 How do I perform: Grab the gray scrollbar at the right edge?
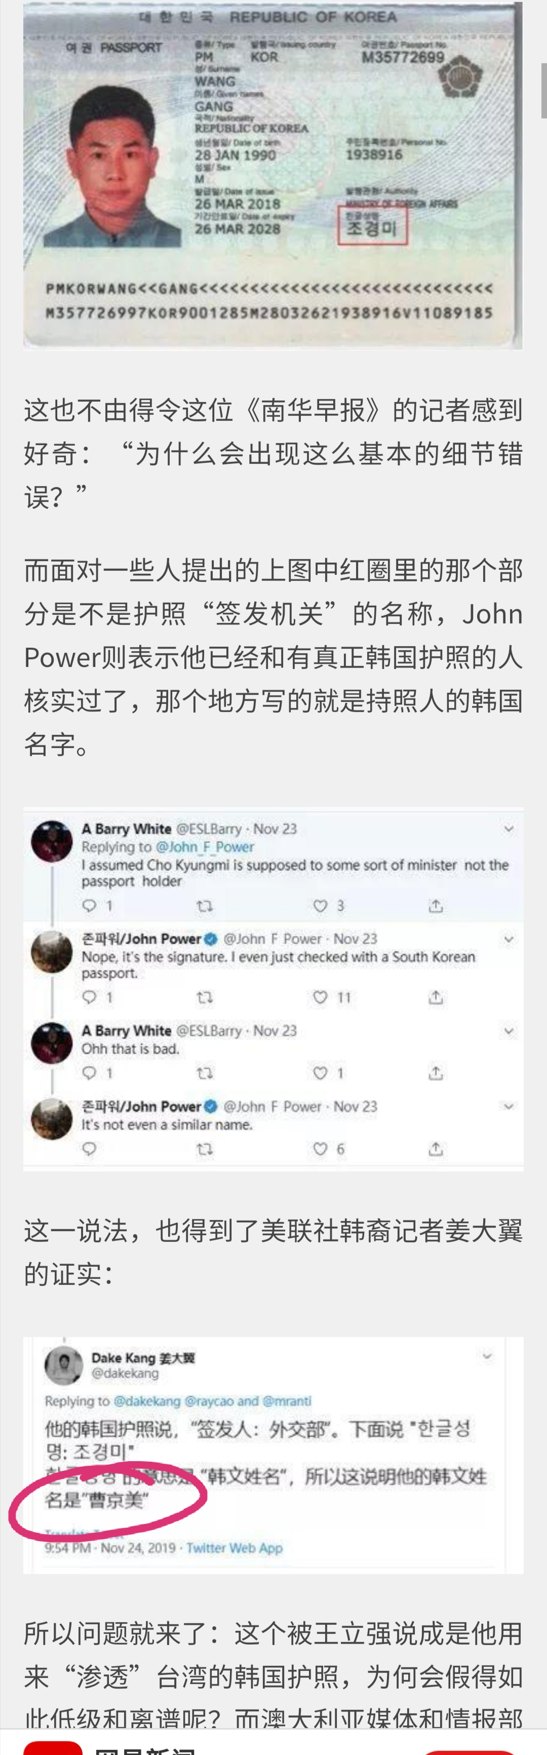543,89
